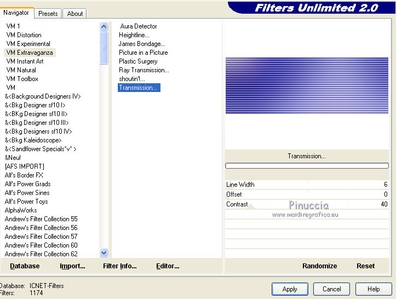Image resolution: width=396 pixels, height=299 pixels.
Task: Select the [AFS IMPORT] category
Action: pos(25,166)
